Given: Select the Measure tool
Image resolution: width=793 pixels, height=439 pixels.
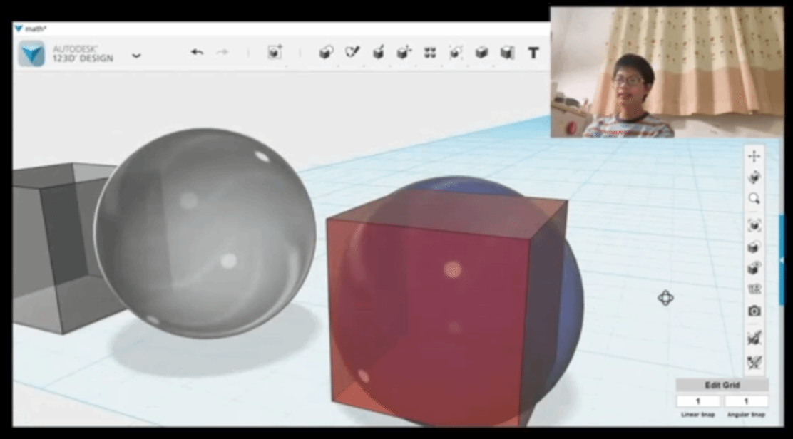Looking at the screenshot, I should point(507,53).
